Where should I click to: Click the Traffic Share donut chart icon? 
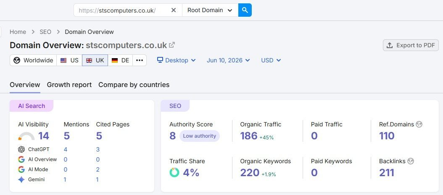[x=174, y=172]
